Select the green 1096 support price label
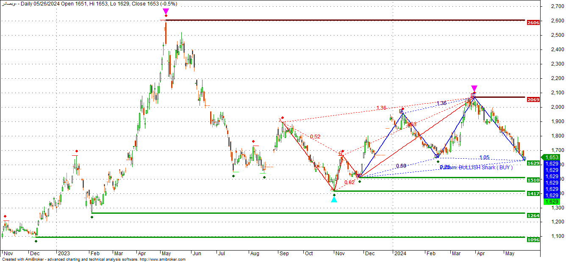Screen dimensions: 566x262 click(533, 240)
